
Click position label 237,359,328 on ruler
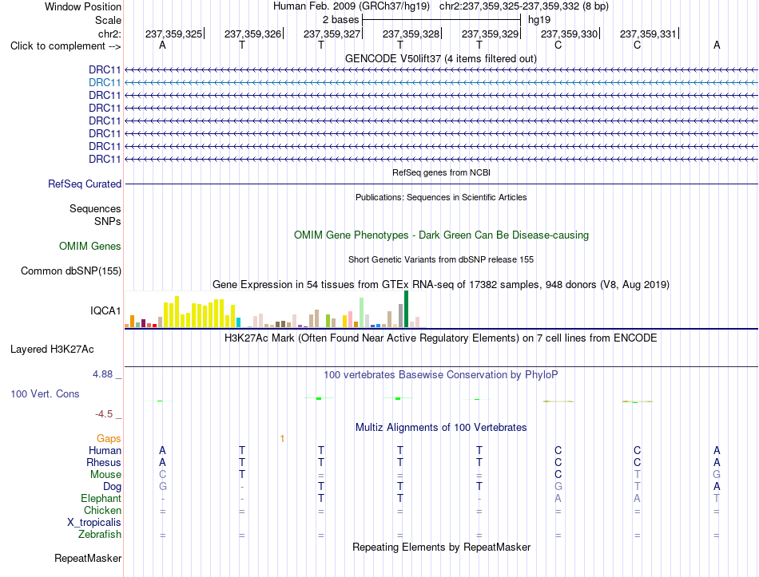click(411, 34)
